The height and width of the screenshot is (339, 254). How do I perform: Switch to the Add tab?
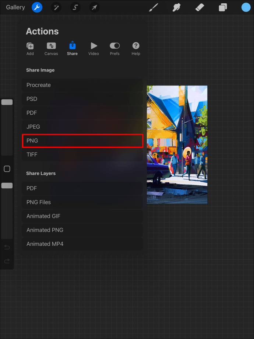click(30, 49)
